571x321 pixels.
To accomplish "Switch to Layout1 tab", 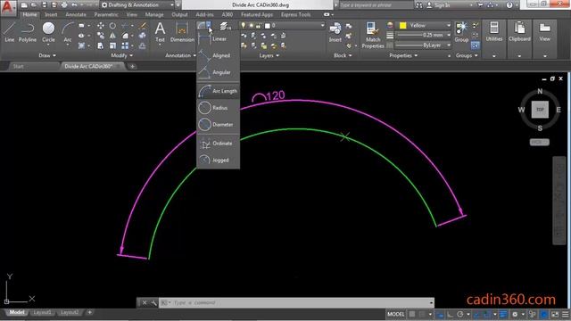I will [x=42, y=312].
